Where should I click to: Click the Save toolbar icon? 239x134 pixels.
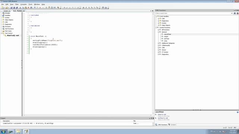11,7
